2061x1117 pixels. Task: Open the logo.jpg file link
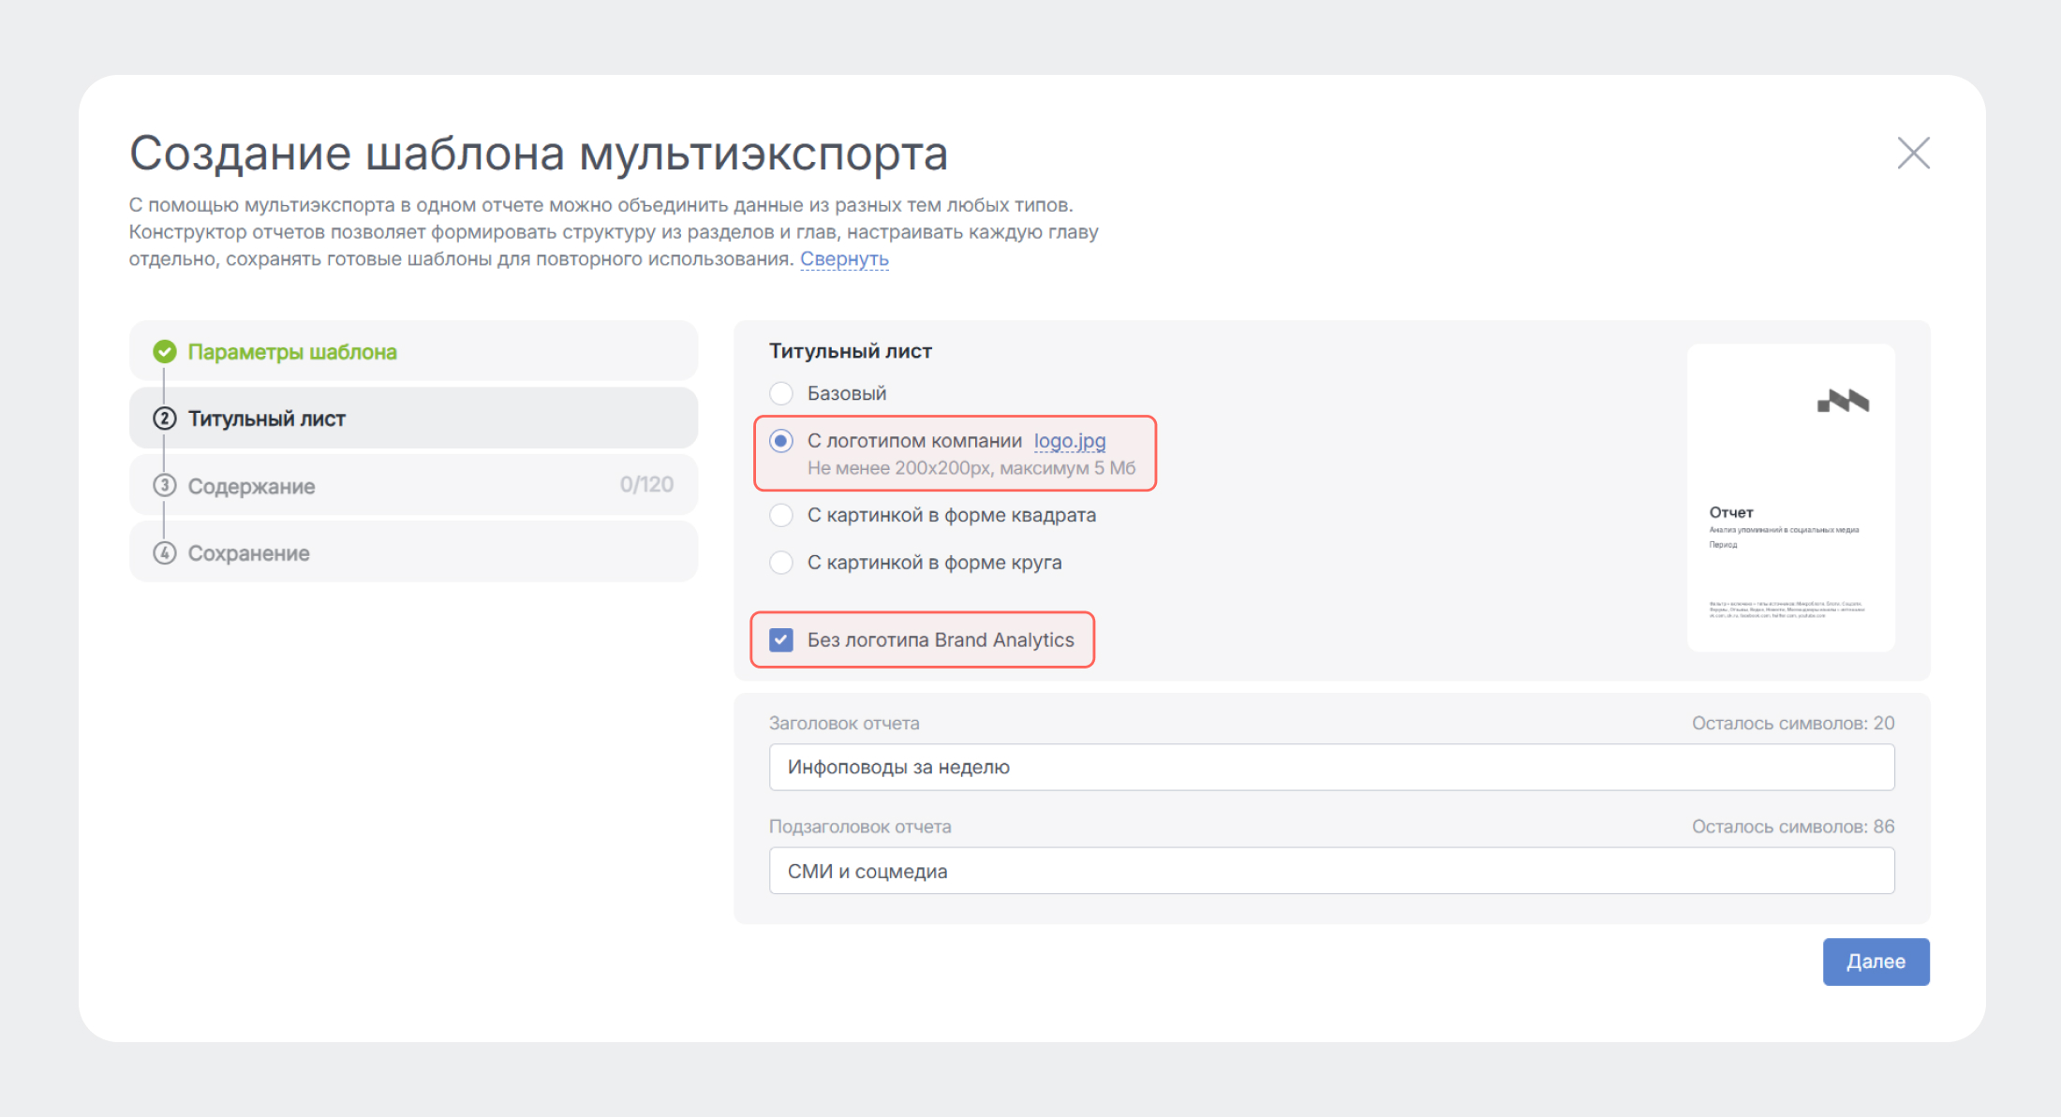coord(1070,441)
